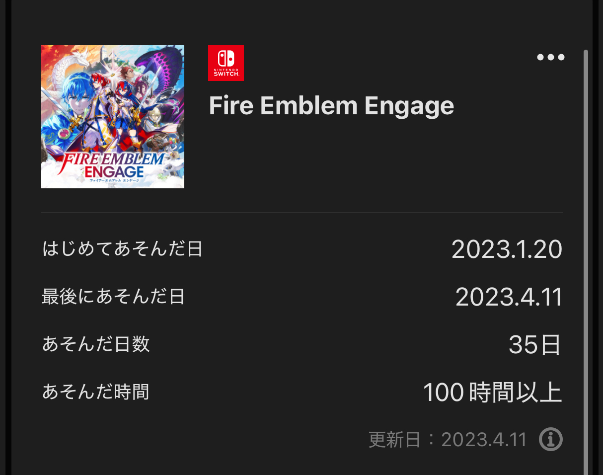
Task: Click the info icon beside update date
Action: point(551,439)
